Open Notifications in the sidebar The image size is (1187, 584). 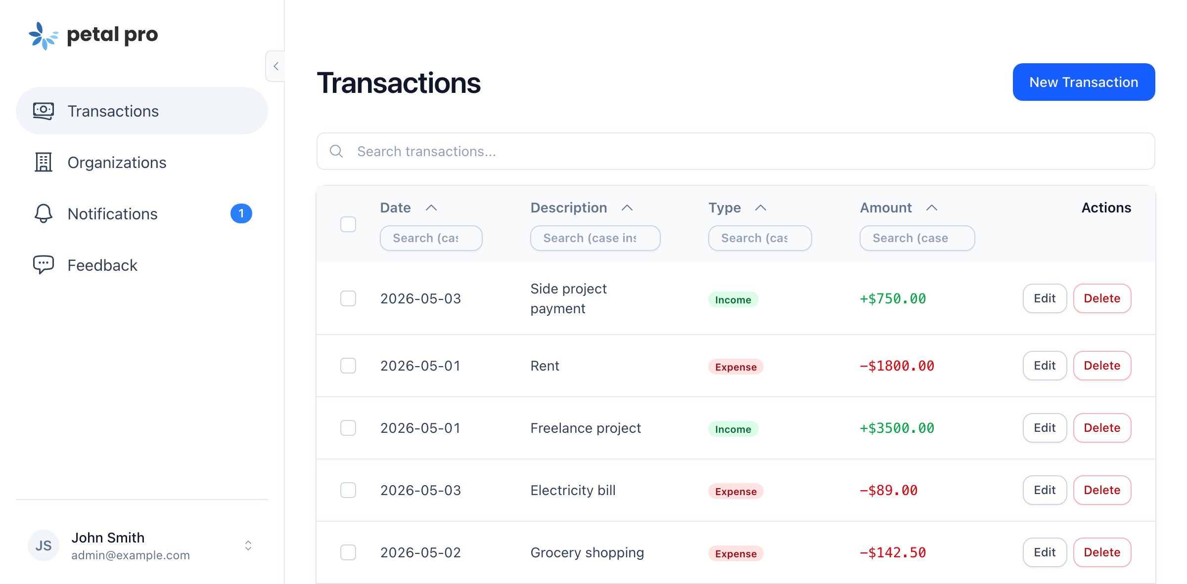point(142,213)
